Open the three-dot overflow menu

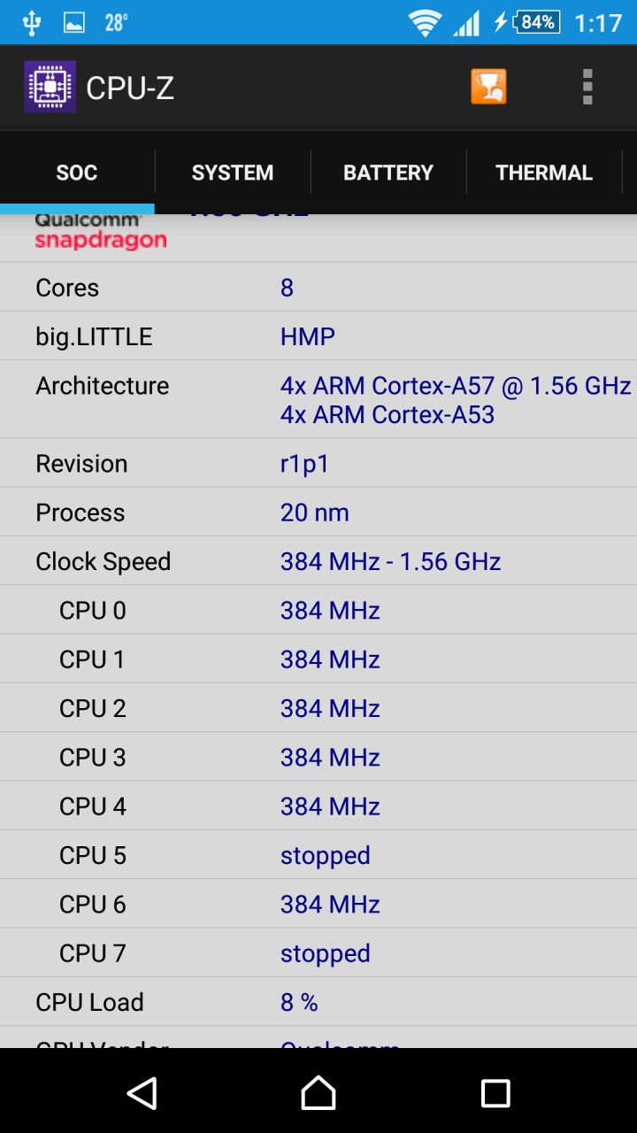(x=587, y=87)
